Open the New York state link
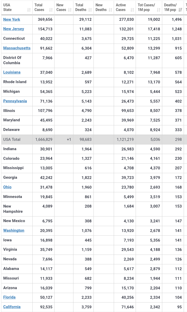The height and width of the screenshot is (312, 187). pos(12,19)
